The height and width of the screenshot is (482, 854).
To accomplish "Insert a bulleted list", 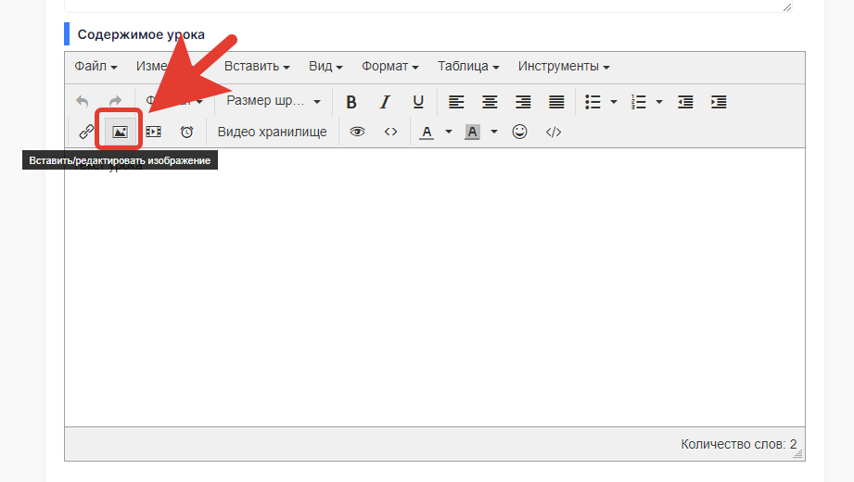I will pos(593,102).
